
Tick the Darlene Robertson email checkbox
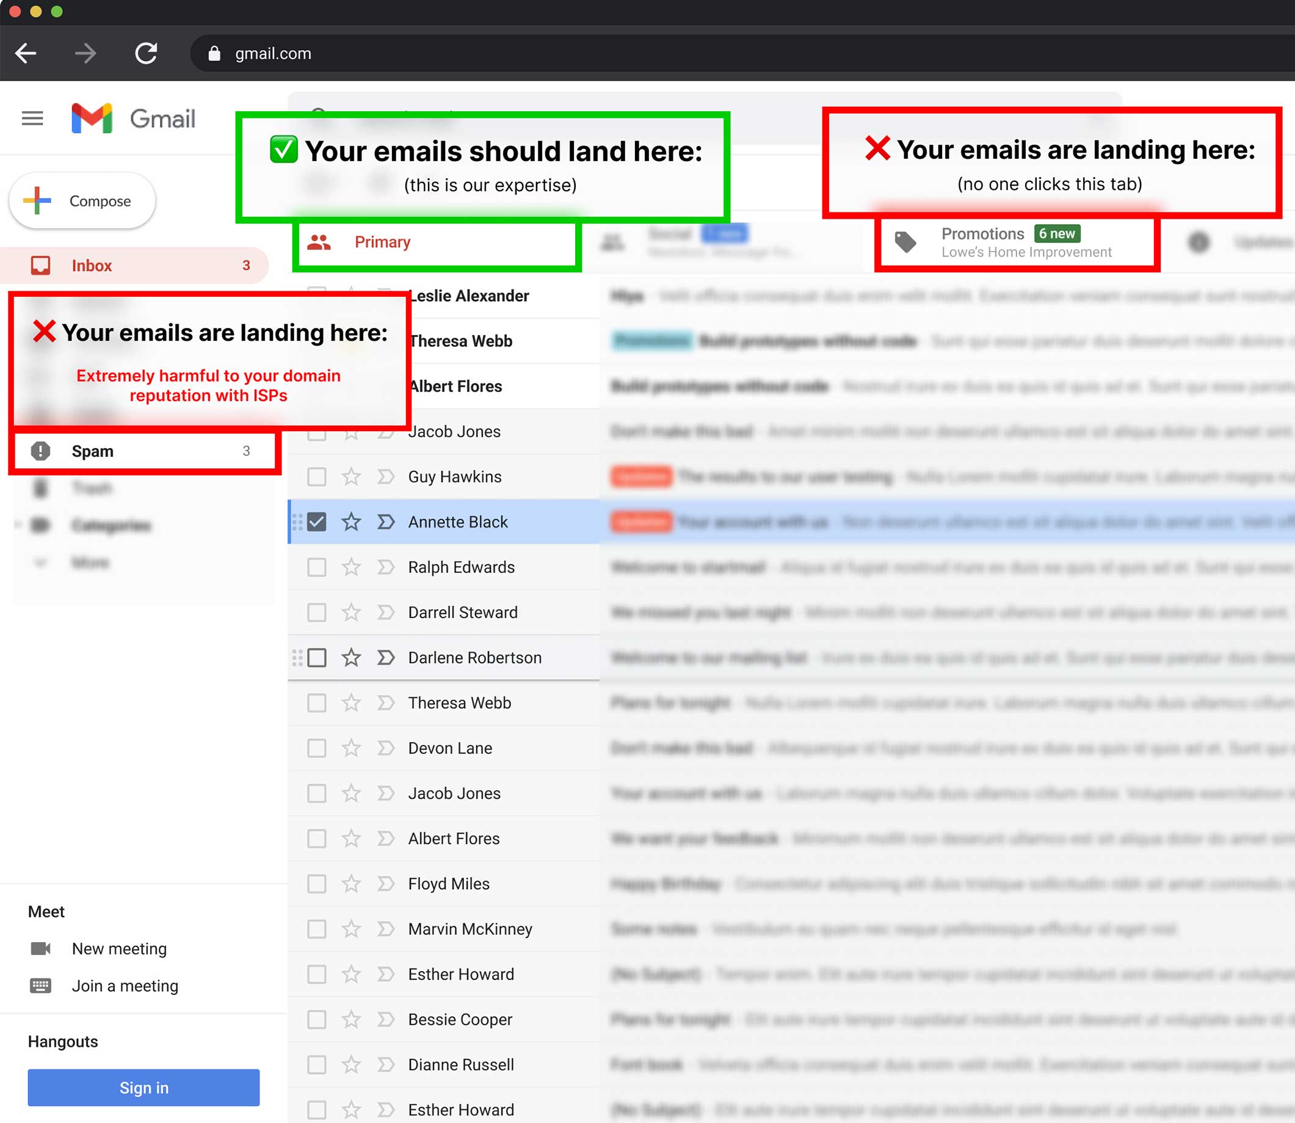(317, 658)
